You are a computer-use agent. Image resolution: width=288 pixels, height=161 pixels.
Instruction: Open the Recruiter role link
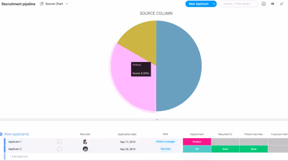point(165,149)
